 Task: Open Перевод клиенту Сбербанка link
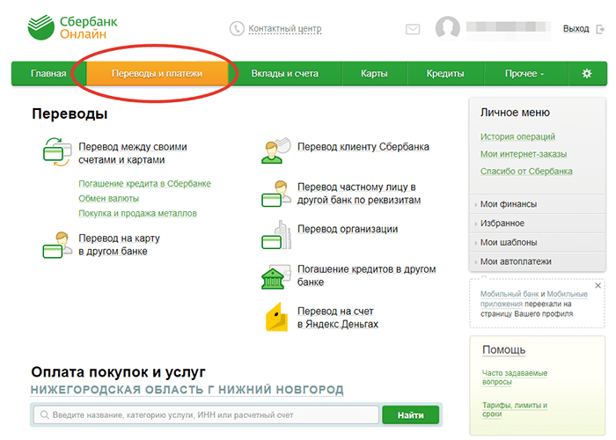[363, 147]
